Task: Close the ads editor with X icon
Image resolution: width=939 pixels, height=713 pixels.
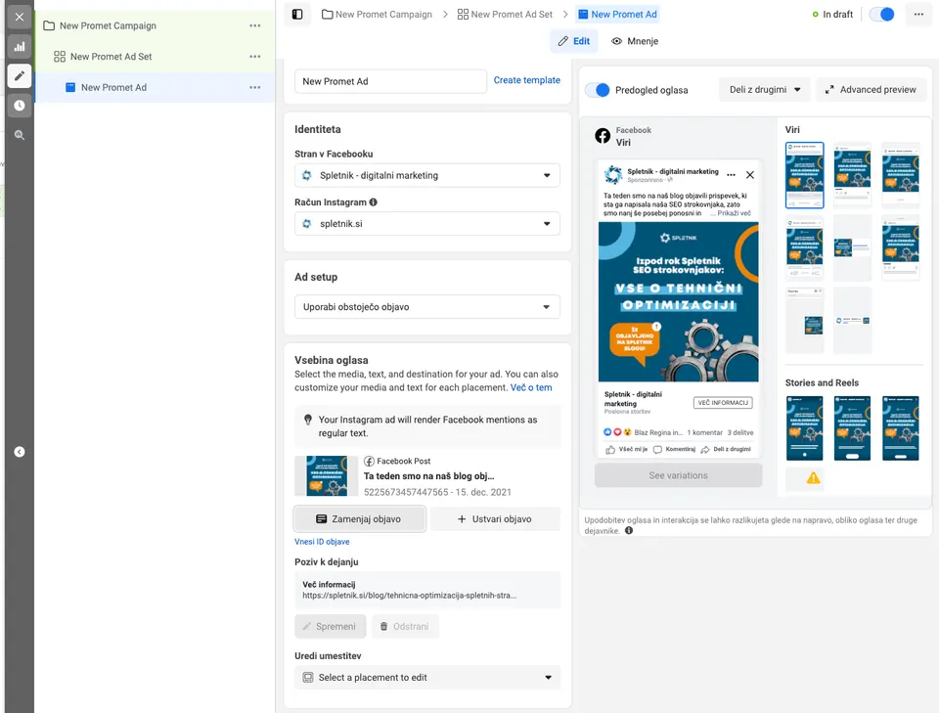Action: pos(20,17)
